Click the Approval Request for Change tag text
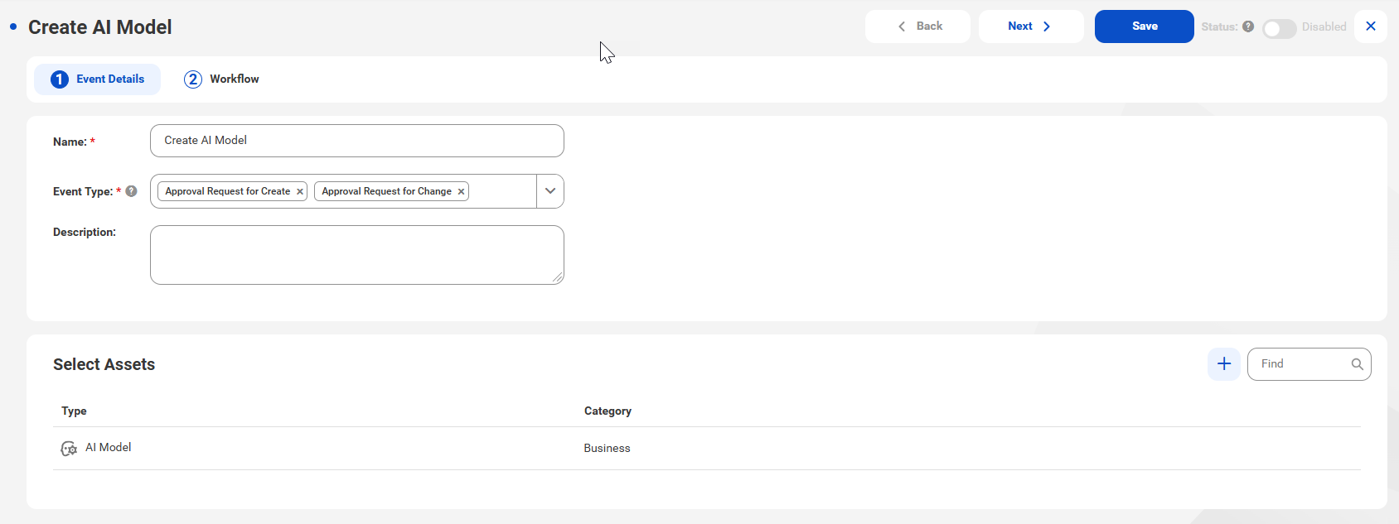 [x=386, y=191]
